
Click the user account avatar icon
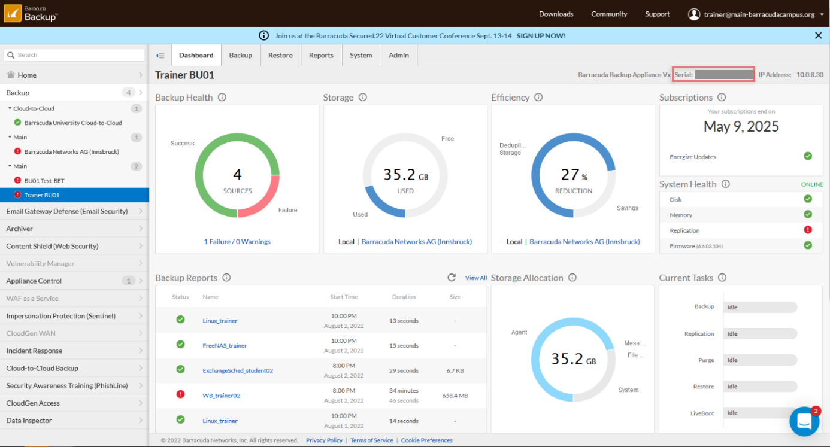pos(694,14)
